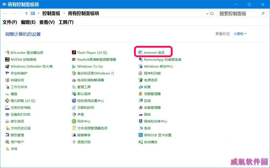Click the 颜色管理 icon
The height and width of the screenshot is (168, 270).
[7, 135]
